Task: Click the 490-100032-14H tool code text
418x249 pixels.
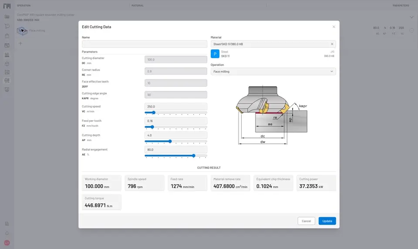Action: [x=28, y=20]
